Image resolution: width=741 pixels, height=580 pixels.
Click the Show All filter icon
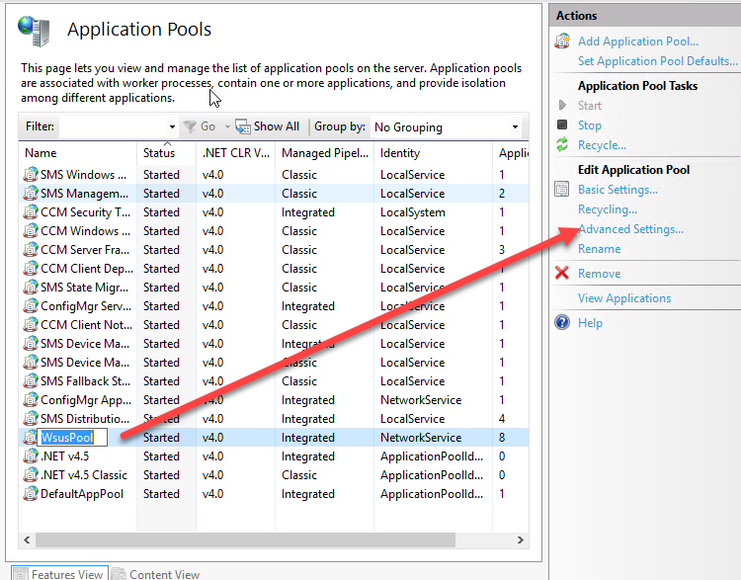click(243, 126)
